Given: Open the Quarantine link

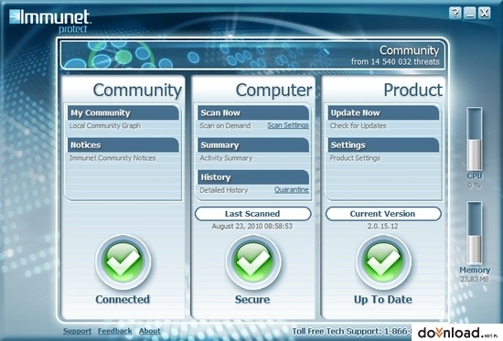Looking at the screenshot, I should pyautogui.click(x=291, y=190).
